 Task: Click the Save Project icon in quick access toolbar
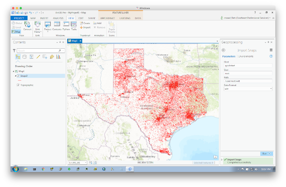(x=26, y=13)
